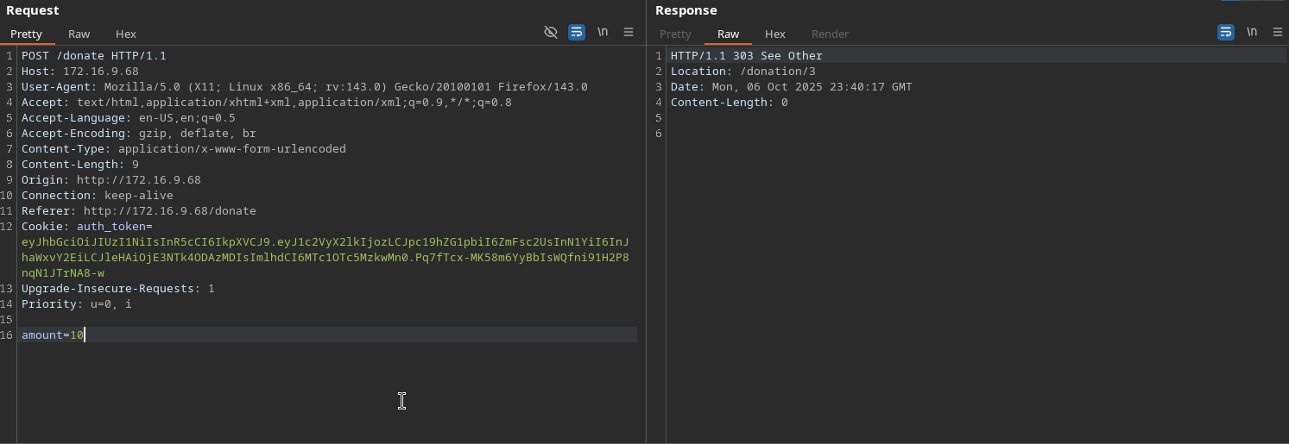Screen dimensions: 1289x444
Task: Toggle the eye-slash visibility icon in Request panel
Action: coord(550,32)
